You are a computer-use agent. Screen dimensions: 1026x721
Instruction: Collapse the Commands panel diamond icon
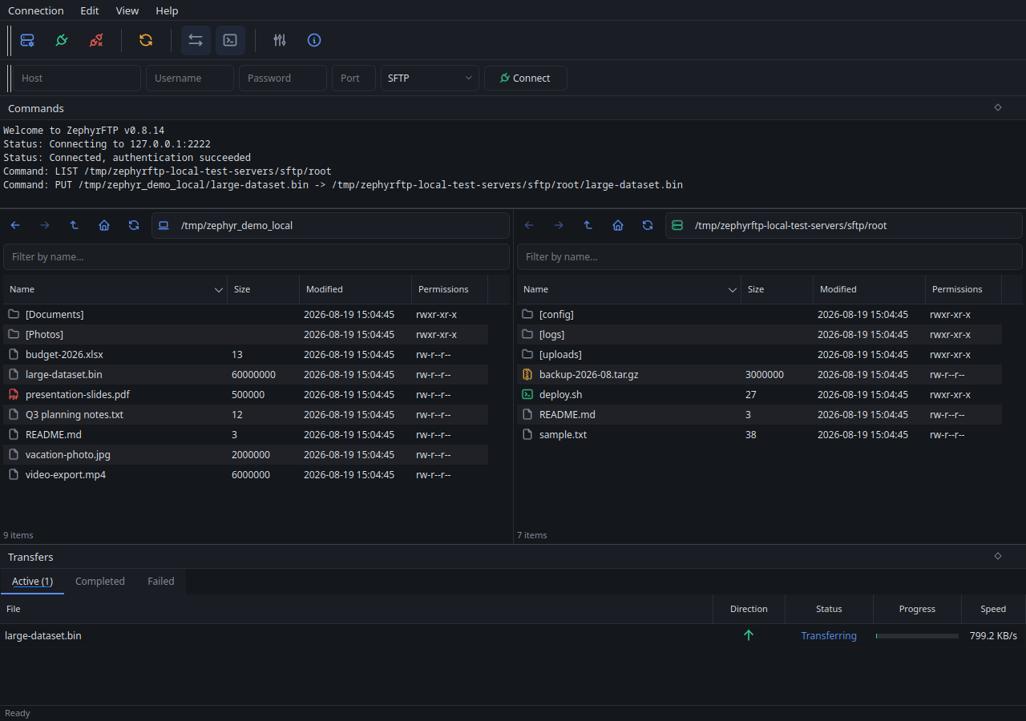pyautogui.click(x=998, y=107)
